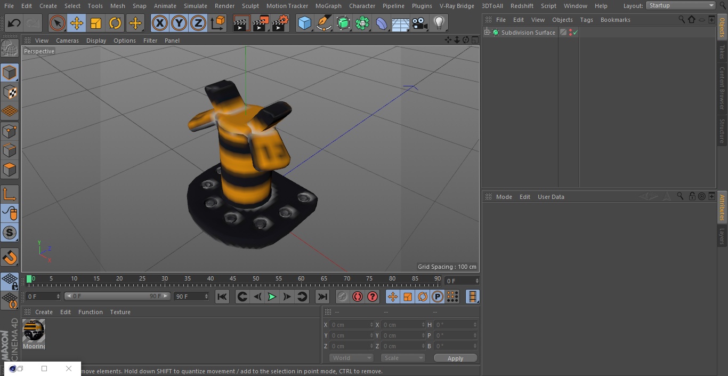Open the Scale mode dropdown
This screenshot has width=728, height=376.
403,358
